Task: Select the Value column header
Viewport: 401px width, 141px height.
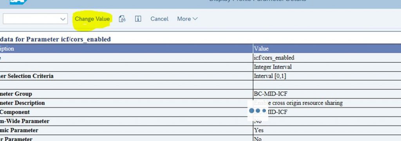Action: click(261, 49)
